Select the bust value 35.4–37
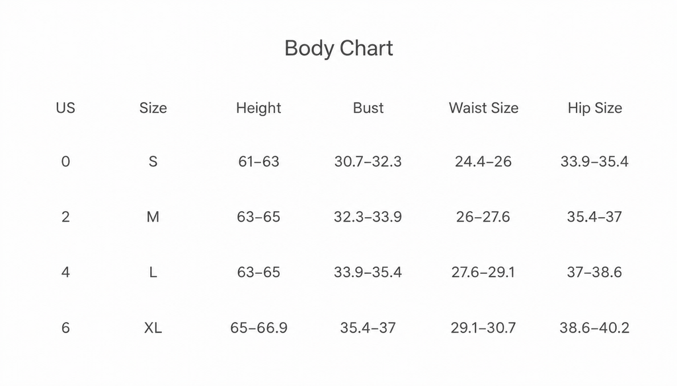The image size is (677, 386). [x=368, y=328]
